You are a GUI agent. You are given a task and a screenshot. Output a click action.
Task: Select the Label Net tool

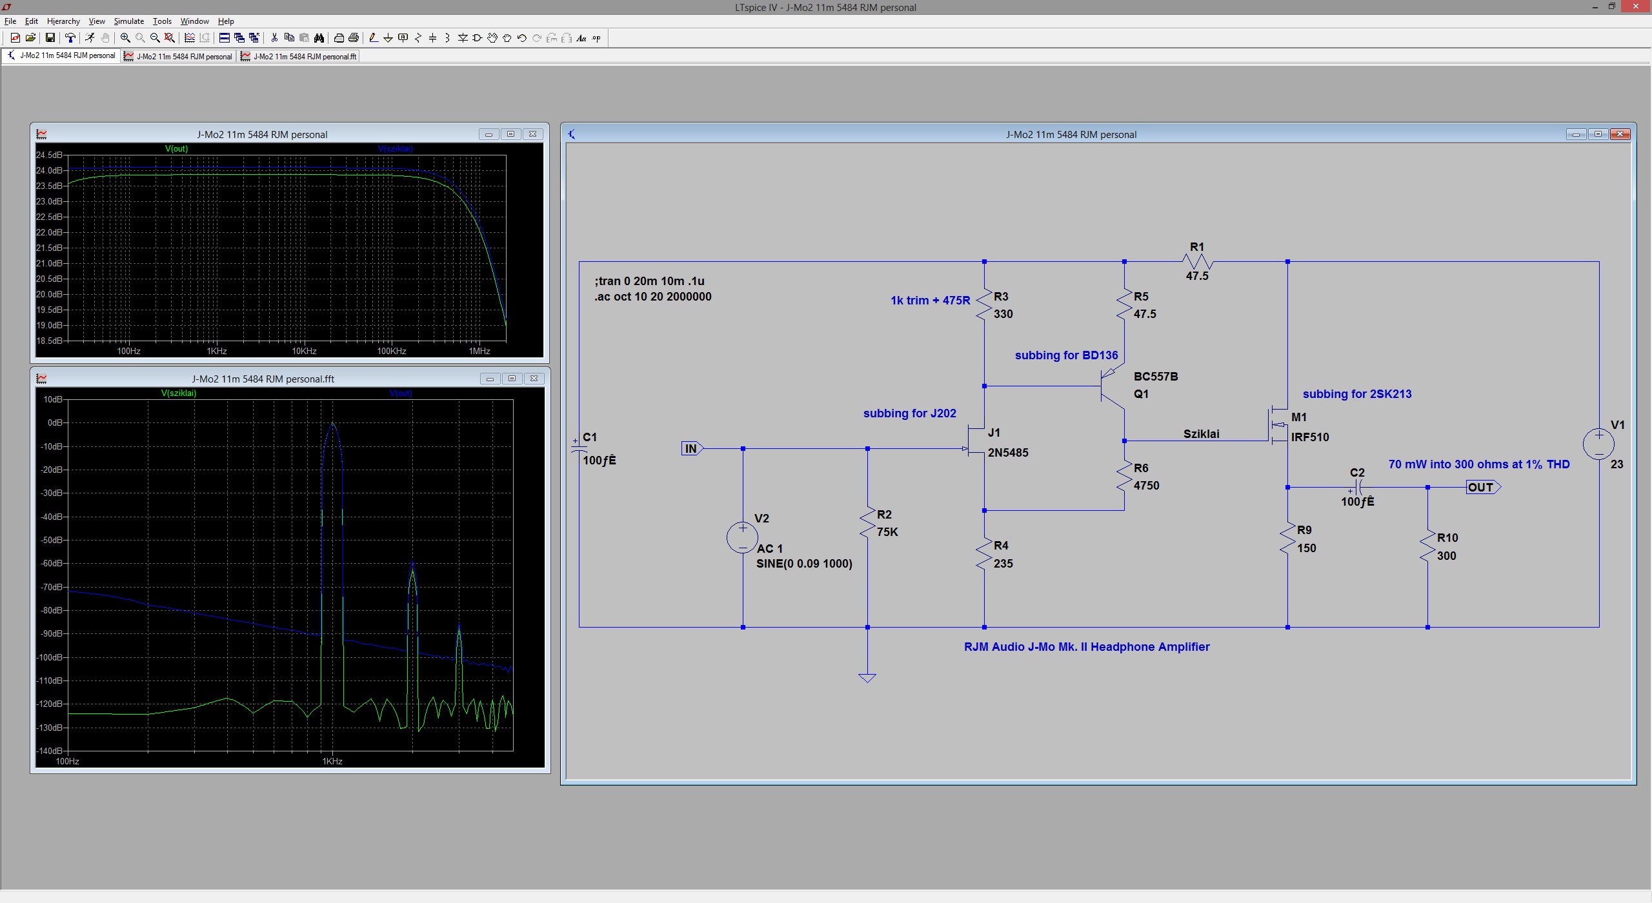tap(403, 38)
